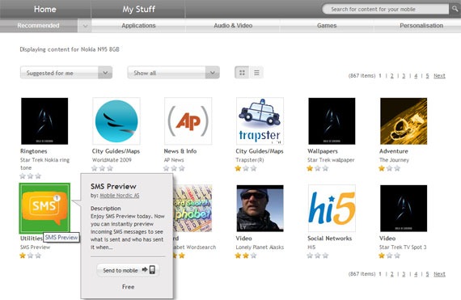Open WorldMate 2009 globe icon
This screenshot has width=461, height=300.
[116, 121]
